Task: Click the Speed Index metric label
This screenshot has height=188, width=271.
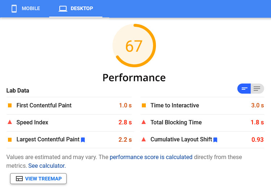Action: 32,123
